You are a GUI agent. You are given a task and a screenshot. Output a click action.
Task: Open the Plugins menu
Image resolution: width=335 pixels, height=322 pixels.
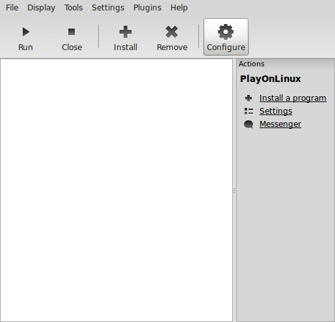[x=147, y=8]
